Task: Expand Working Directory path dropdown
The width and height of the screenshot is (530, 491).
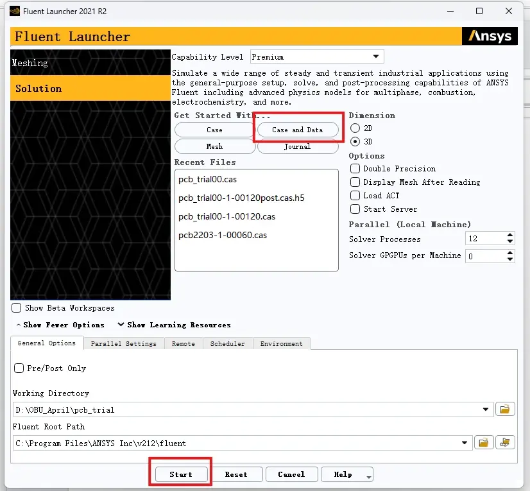Action: (486, 409)
